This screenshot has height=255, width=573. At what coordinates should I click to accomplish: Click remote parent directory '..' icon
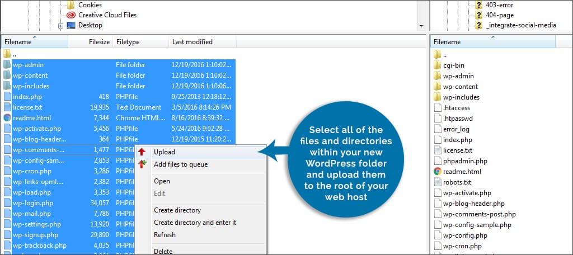(438, 55)
